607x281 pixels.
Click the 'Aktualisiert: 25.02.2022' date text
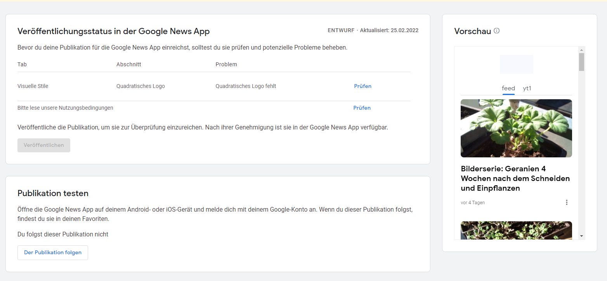[389, 30]
